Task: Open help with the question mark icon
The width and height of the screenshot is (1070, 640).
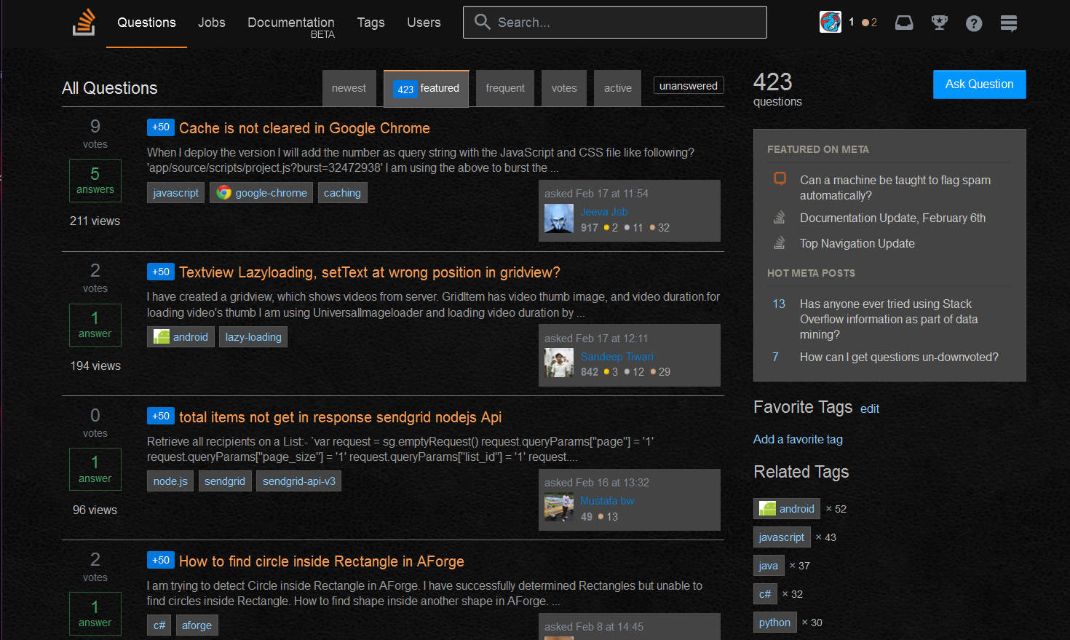Action: (974, 23)
